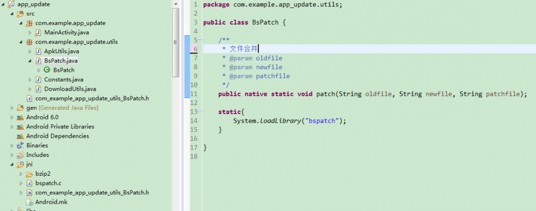
Task: Collapse the jni folder
Action: pyautogui.click(x=12, y=164)
